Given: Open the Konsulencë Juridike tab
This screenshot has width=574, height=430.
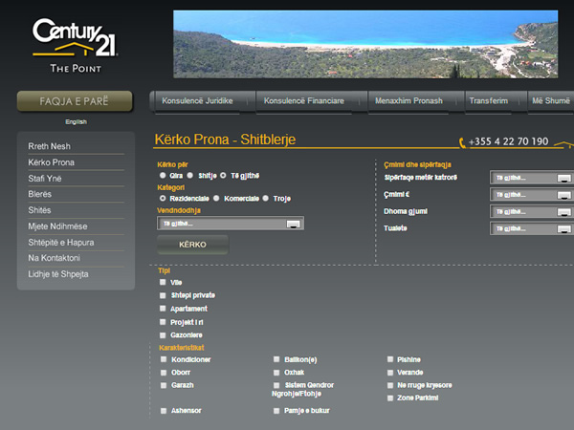Looking at the screenshot, I should pos(204,100).
